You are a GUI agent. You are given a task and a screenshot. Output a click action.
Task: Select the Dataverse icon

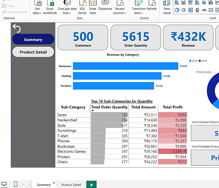pos(105,3)
